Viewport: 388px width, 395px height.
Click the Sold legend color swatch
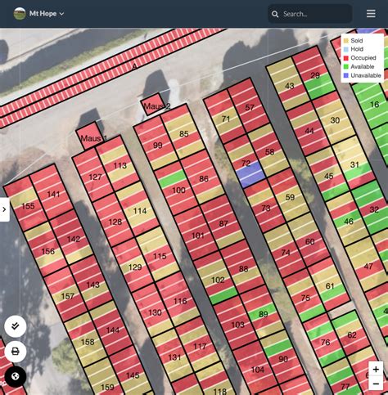[x=346, y=41]
